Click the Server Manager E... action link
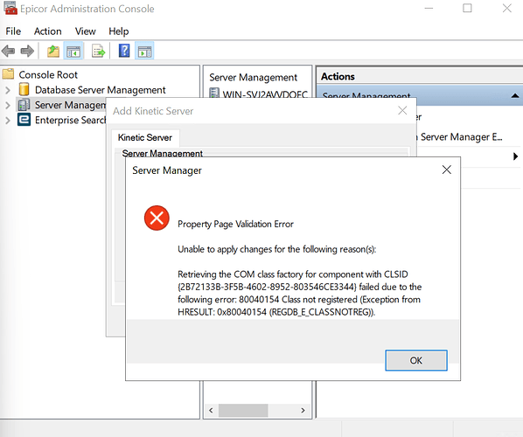 click(x=461, y=137)
